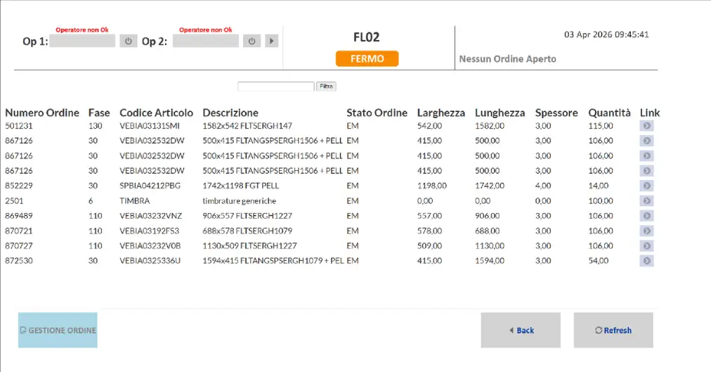Click length value 1594,00

click(489, 260)
